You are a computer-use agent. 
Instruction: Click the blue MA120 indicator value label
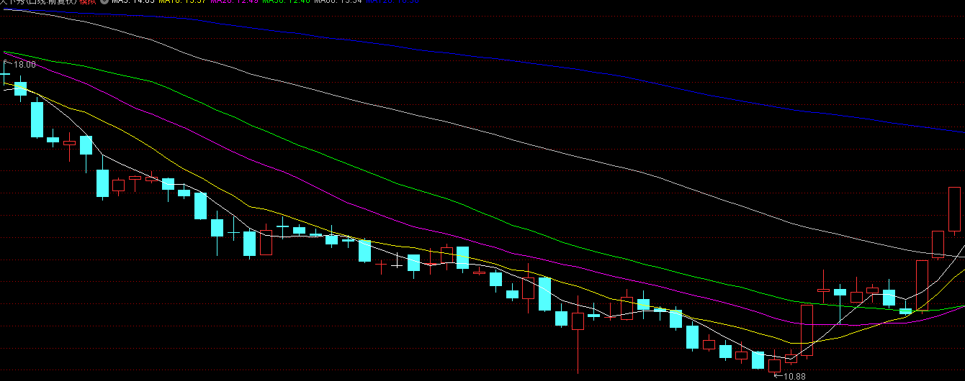[x=392, y=1]
